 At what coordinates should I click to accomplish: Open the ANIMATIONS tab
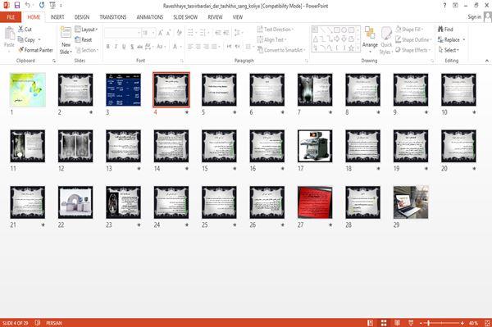click(x=150, y=17)
